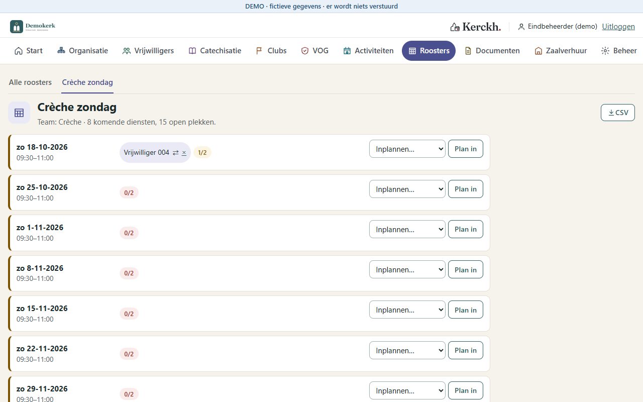Image resolution: width=643 pixels, height=402 pixels.
Task: Click Plan in for 8-11-2026
Action: click(x=466, y=269)
